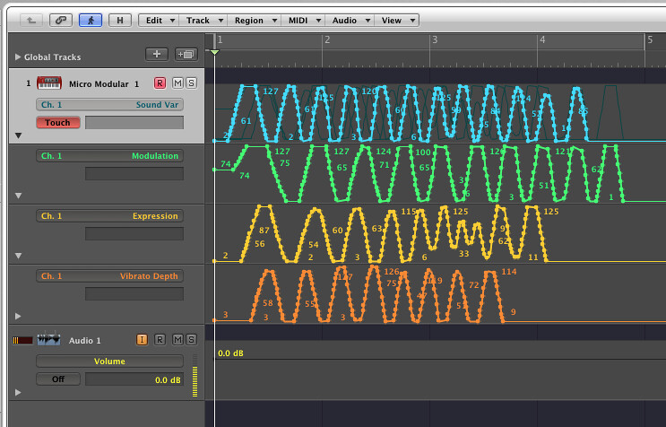Click the Touch automation mode button
This screenshot has width=666, height=427.
point(58,123)
